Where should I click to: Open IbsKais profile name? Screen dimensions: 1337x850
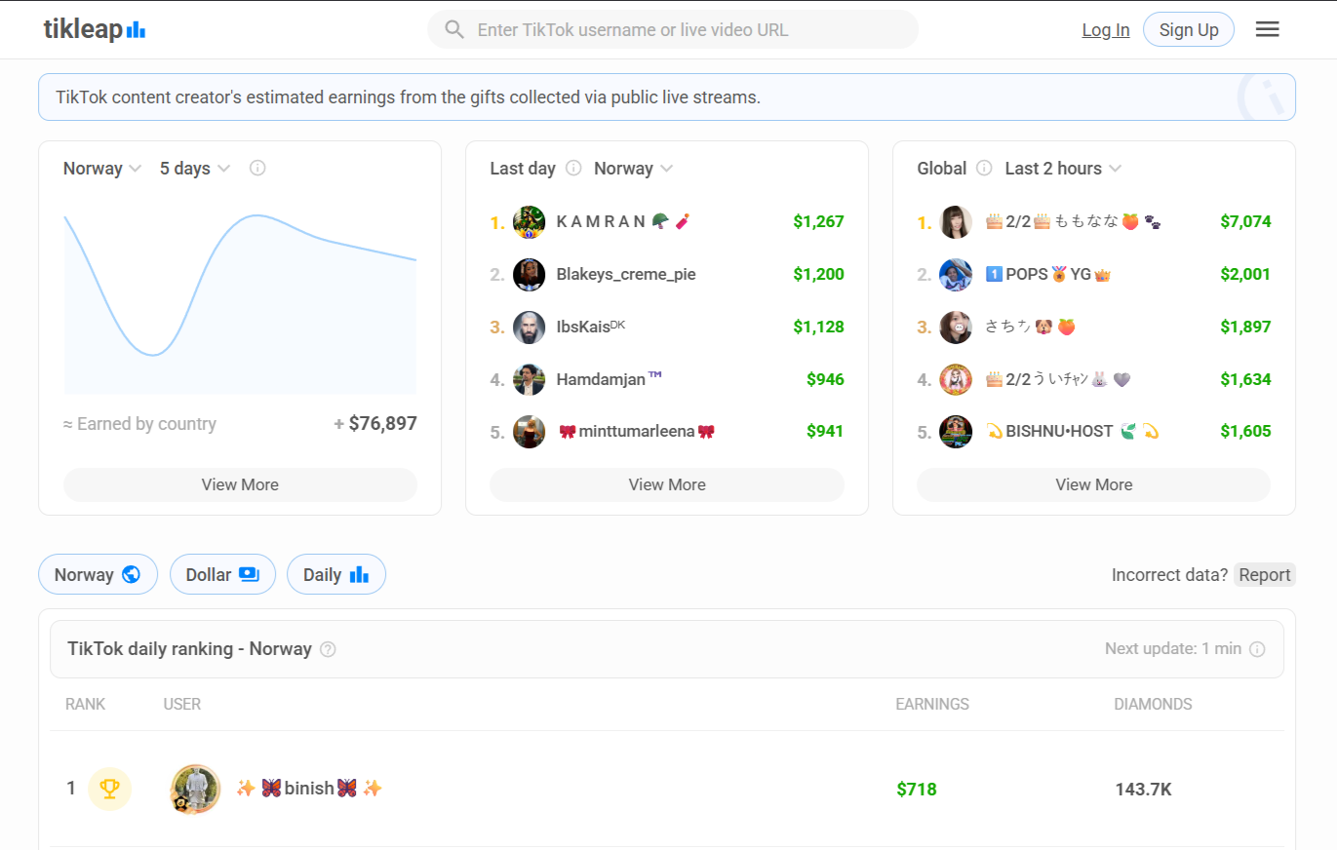click(591, 327)
